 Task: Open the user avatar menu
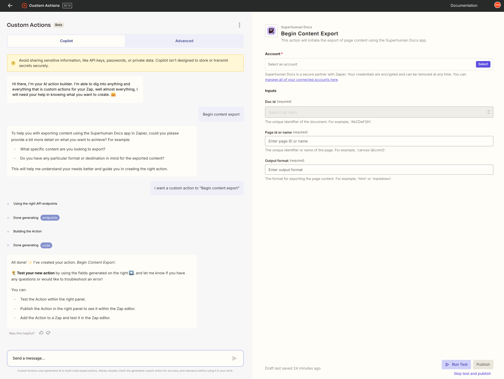pyautogui.click(x=497, y=5)
